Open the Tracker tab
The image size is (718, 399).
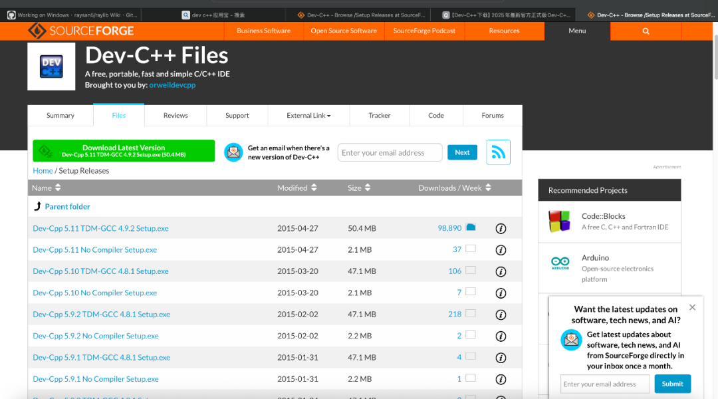pyautogui.click(x=380, y=116)
